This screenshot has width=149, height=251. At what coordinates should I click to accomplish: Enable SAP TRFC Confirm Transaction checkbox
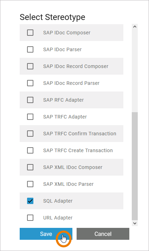tap(30, 134)
